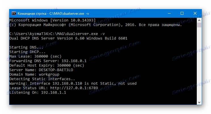The width and height of the screenshot is (211, 114).
Task: Close the dualserver.exe console window
Action: click(x=195, y=13)
